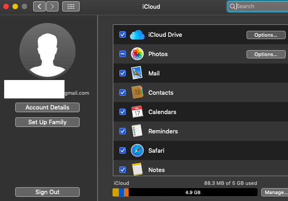Click the Contacts label
Image resolution: width=288 pixels, height=201 pixels.
pos(161,92)
